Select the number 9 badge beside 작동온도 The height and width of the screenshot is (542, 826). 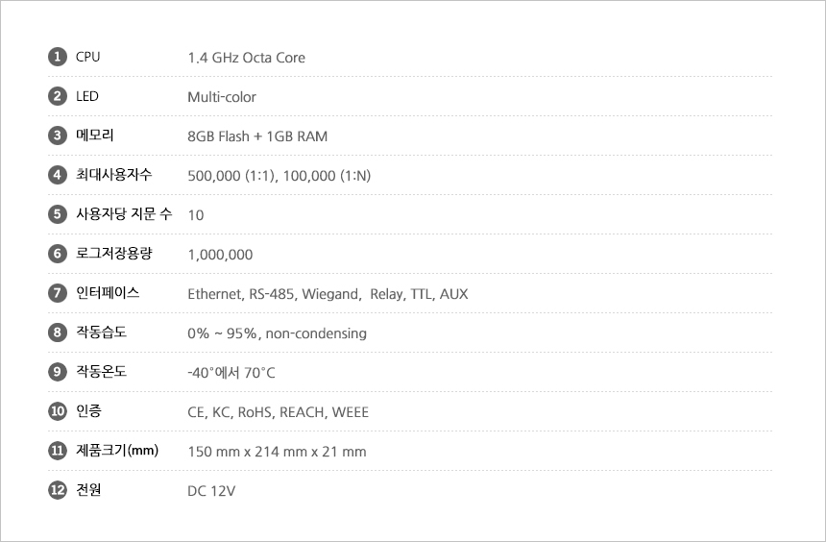(57, 372)
